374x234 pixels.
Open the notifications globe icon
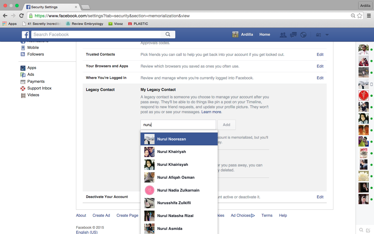304,35
